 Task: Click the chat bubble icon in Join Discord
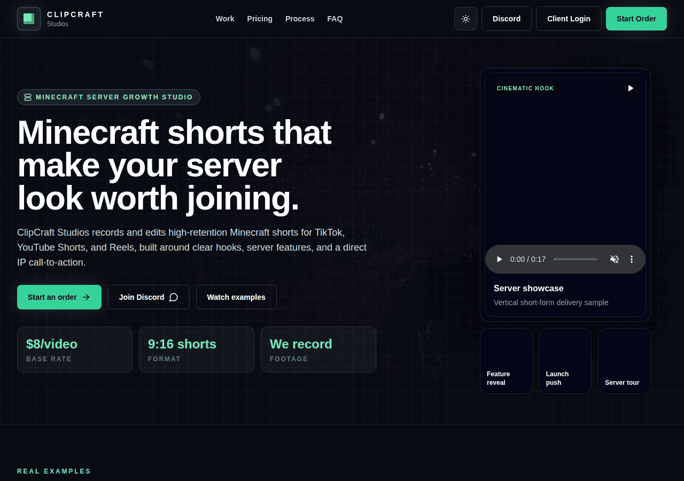[x=174, y=297]
